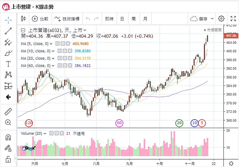Select the text annotation tool
Viewport: 239px width, 167px height.
(x=8, y=64)
